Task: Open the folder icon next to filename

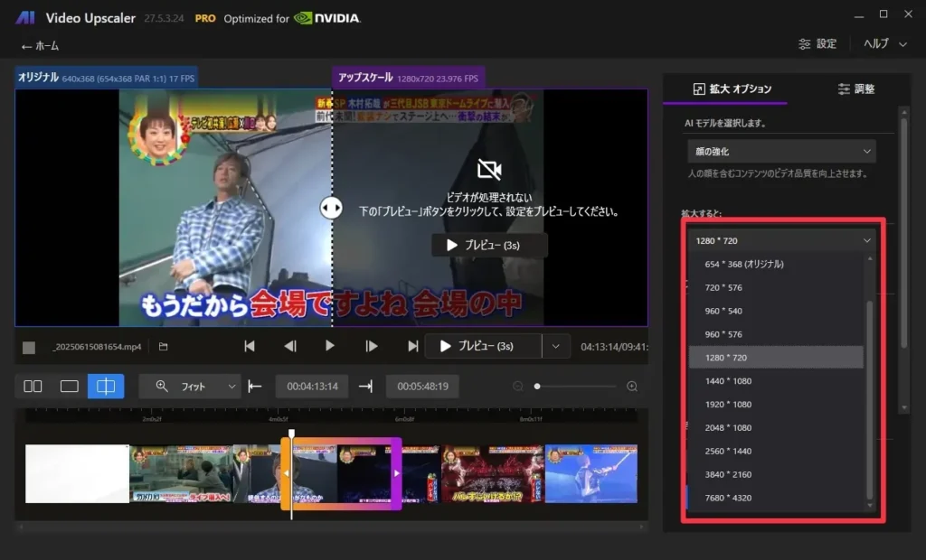Action: (x=164, y=346)
